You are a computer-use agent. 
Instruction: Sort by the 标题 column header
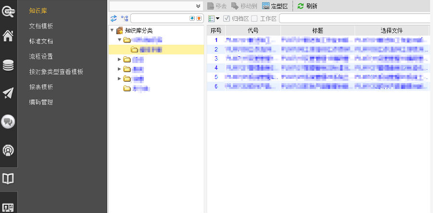point(318,30)
